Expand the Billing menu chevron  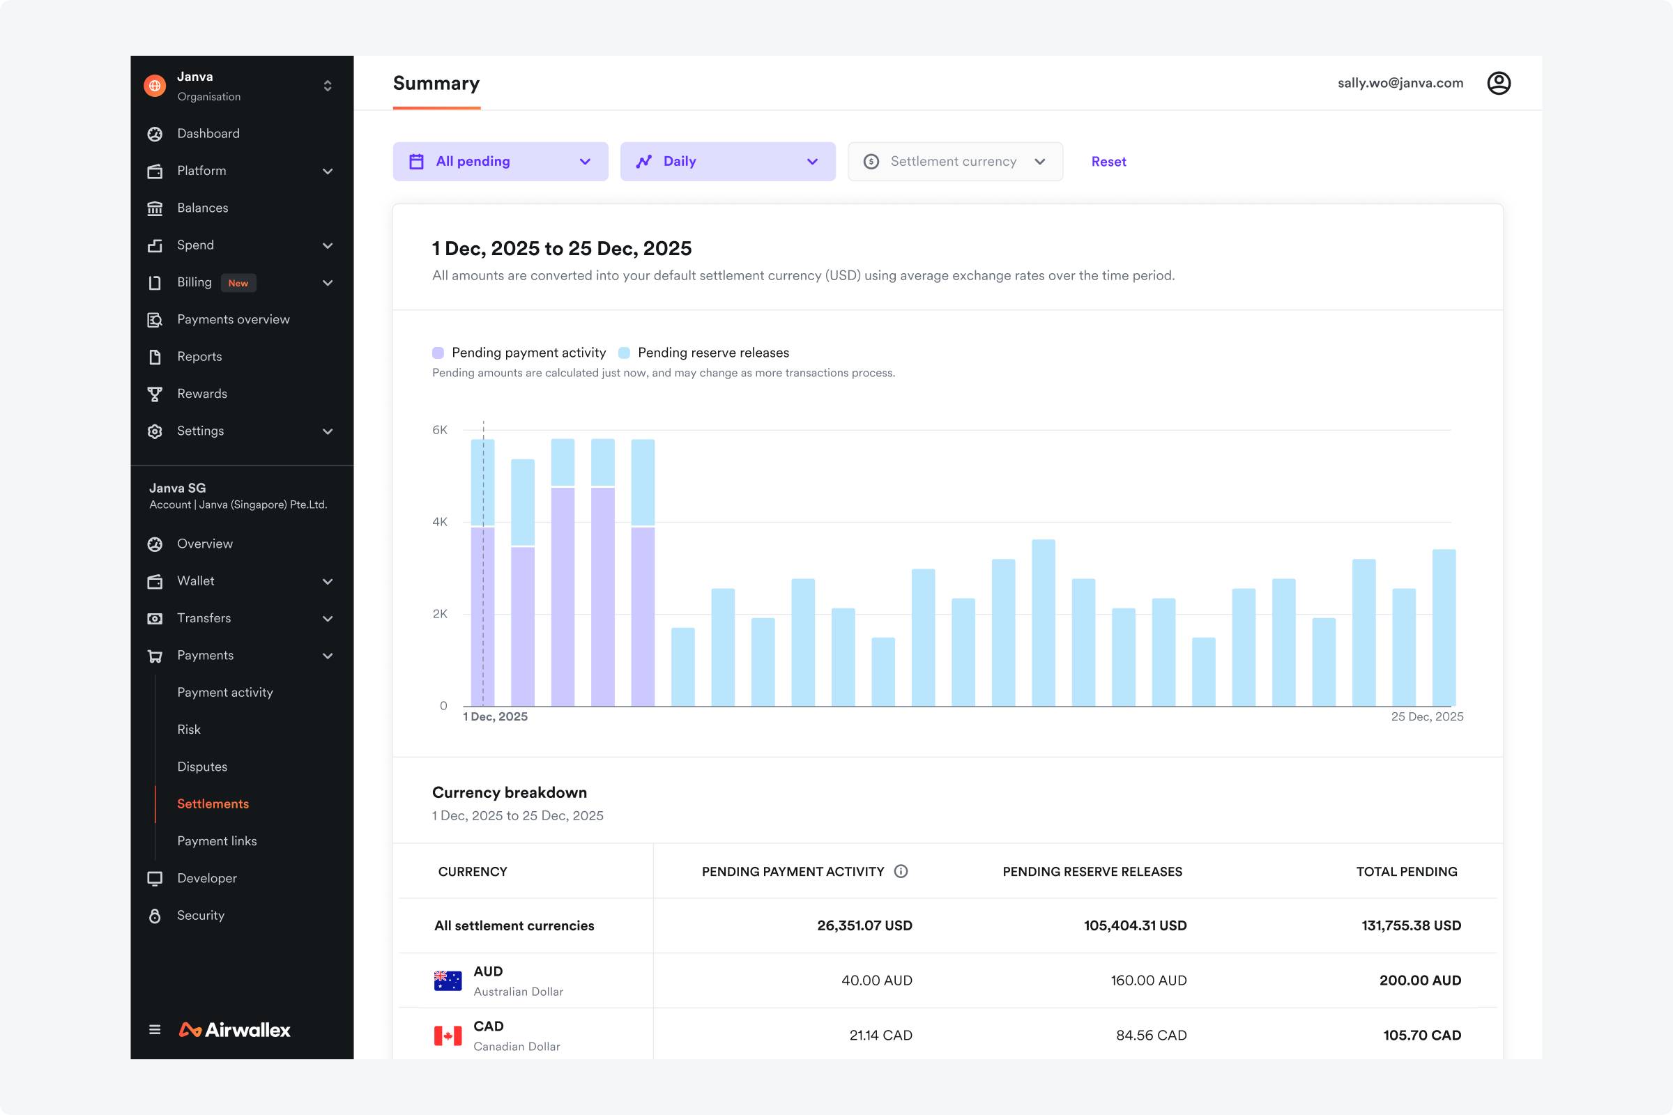pyautogui.click(x=327, y=283)
